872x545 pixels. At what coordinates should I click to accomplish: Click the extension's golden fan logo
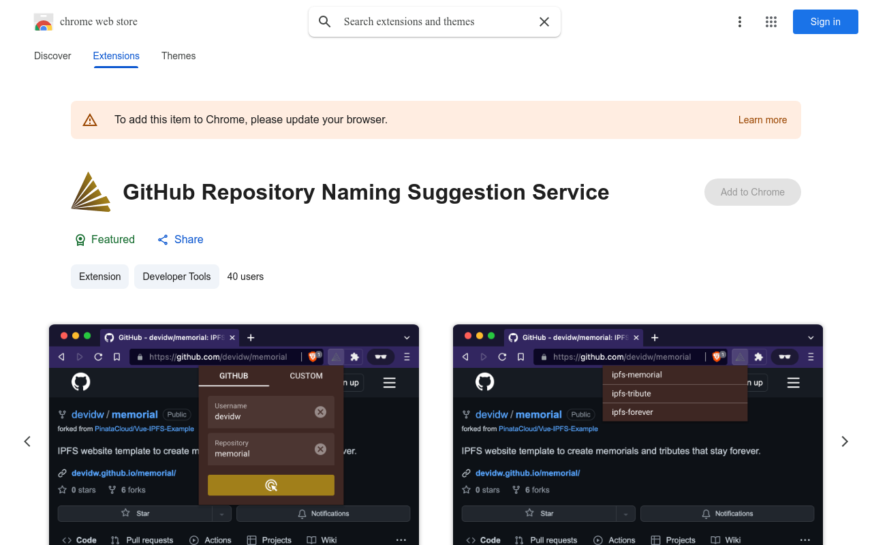click(91, 192)
